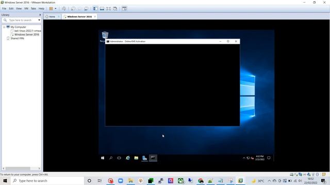Open host Task View button
The image size is (330, 185).
pos(100,180)
